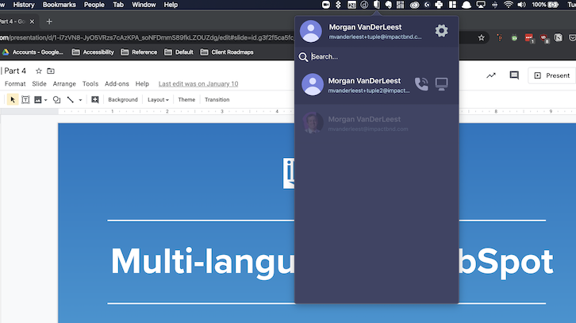
Task: Open Tuple settings gear
Action: click(441, 31)
